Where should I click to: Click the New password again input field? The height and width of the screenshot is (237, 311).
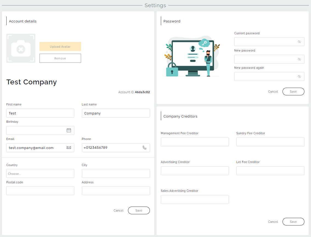pos(269,76)
